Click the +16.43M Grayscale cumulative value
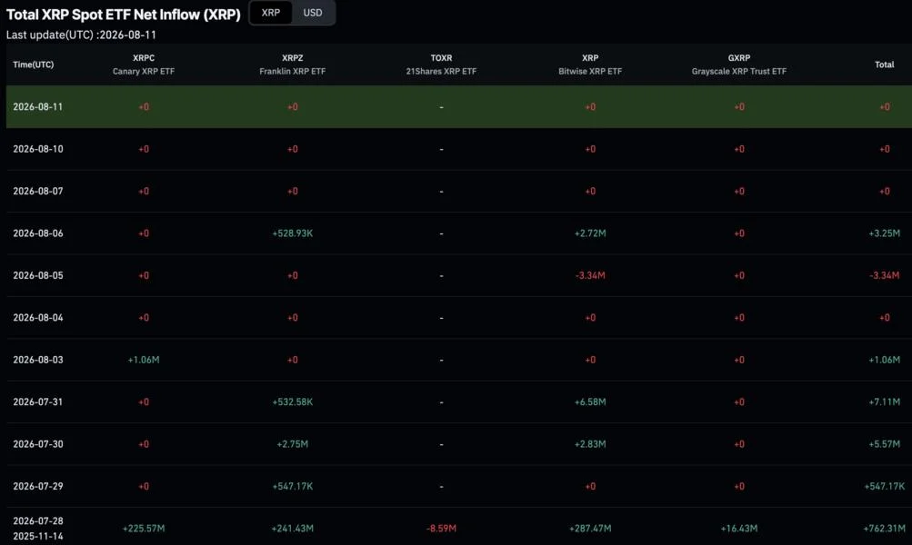The width and height of the screenshot is (912, 545). (x=739, y=528)
